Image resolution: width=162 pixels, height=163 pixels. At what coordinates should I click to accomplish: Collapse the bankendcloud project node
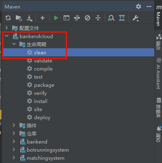pos(6,36)
